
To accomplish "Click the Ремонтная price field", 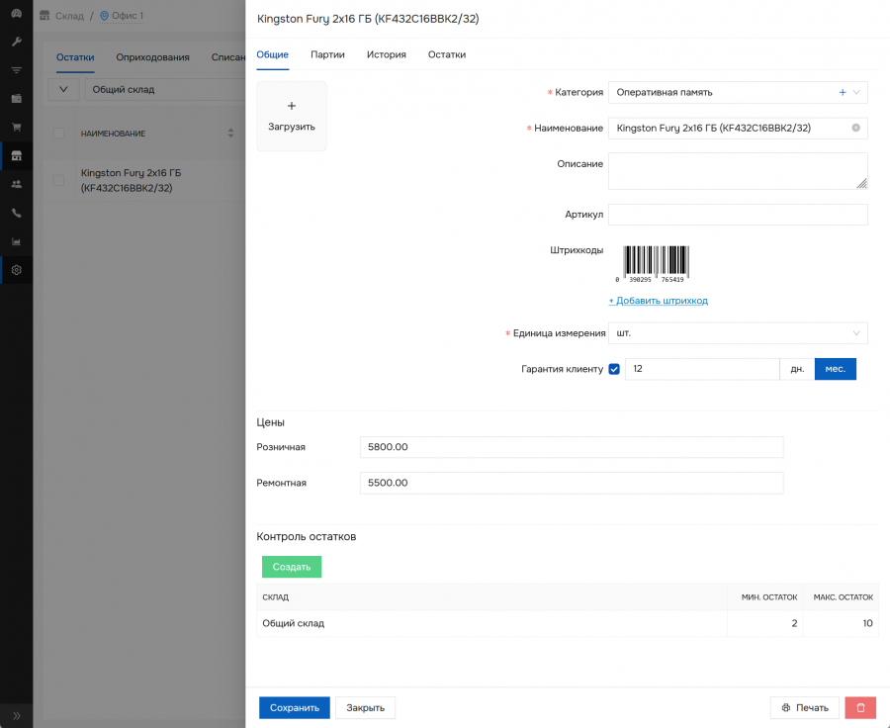I will pyautogui.click(x=572, y=483).
